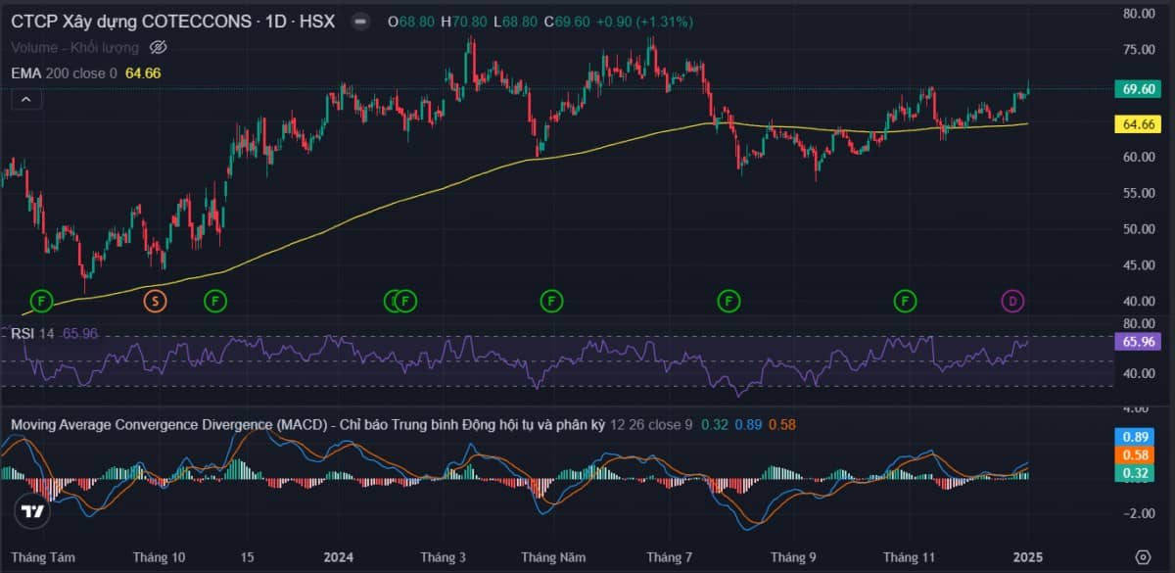Click the green F event marker near Tháng Tám

click(42, 300)
